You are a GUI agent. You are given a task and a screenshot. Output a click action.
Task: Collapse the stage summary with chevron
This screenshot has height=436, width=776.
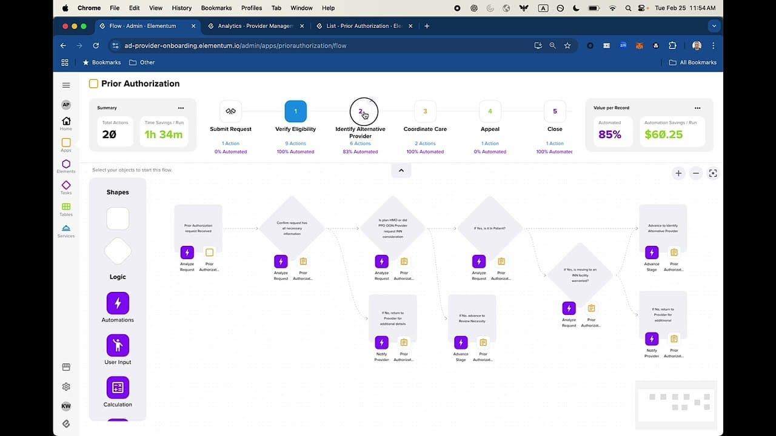[x=401, y=171]
